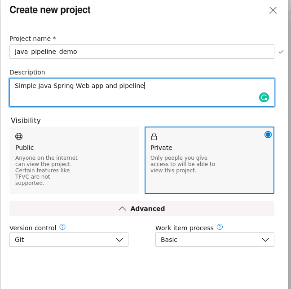Select the Private visibility card
291x289 pixels.
coord(209,160)
